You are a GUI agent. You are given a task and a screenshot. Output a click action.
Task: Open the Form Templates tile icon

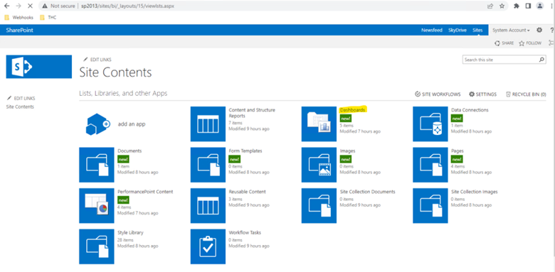coord(208,165)
